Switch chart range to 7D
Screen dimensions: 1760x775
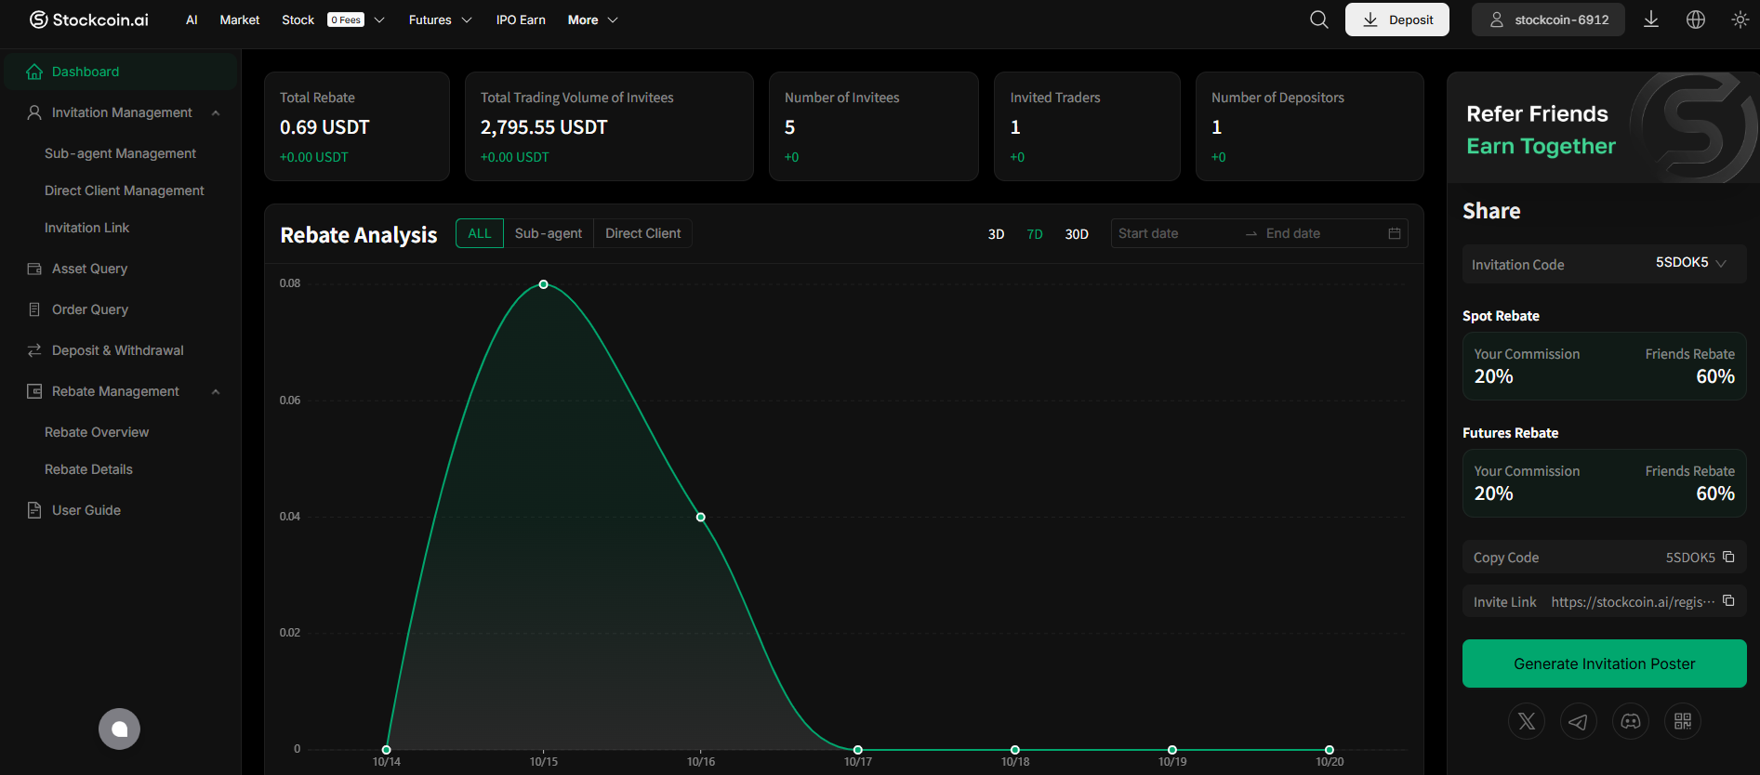pos(1035,234)
